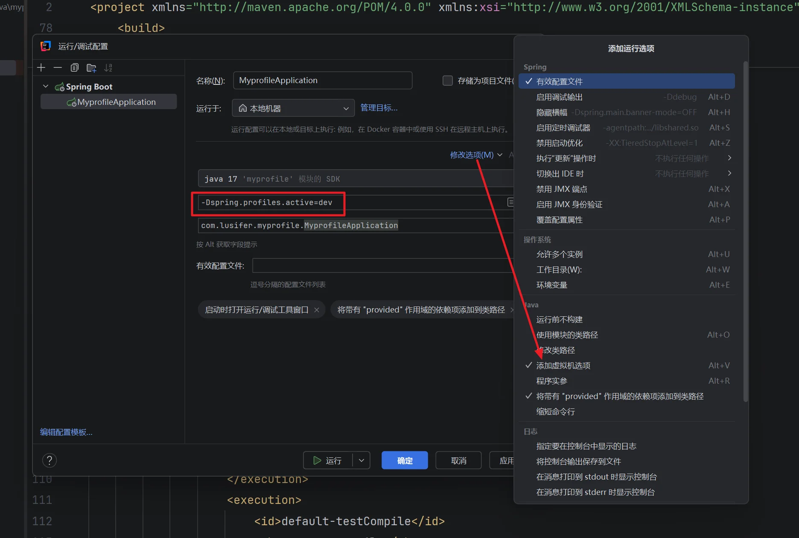Image resolution: width=799 pixels, height=538 pixels.
Task: Open the 本地机器 run target dropdown
Action: click(x=293, y=108)
